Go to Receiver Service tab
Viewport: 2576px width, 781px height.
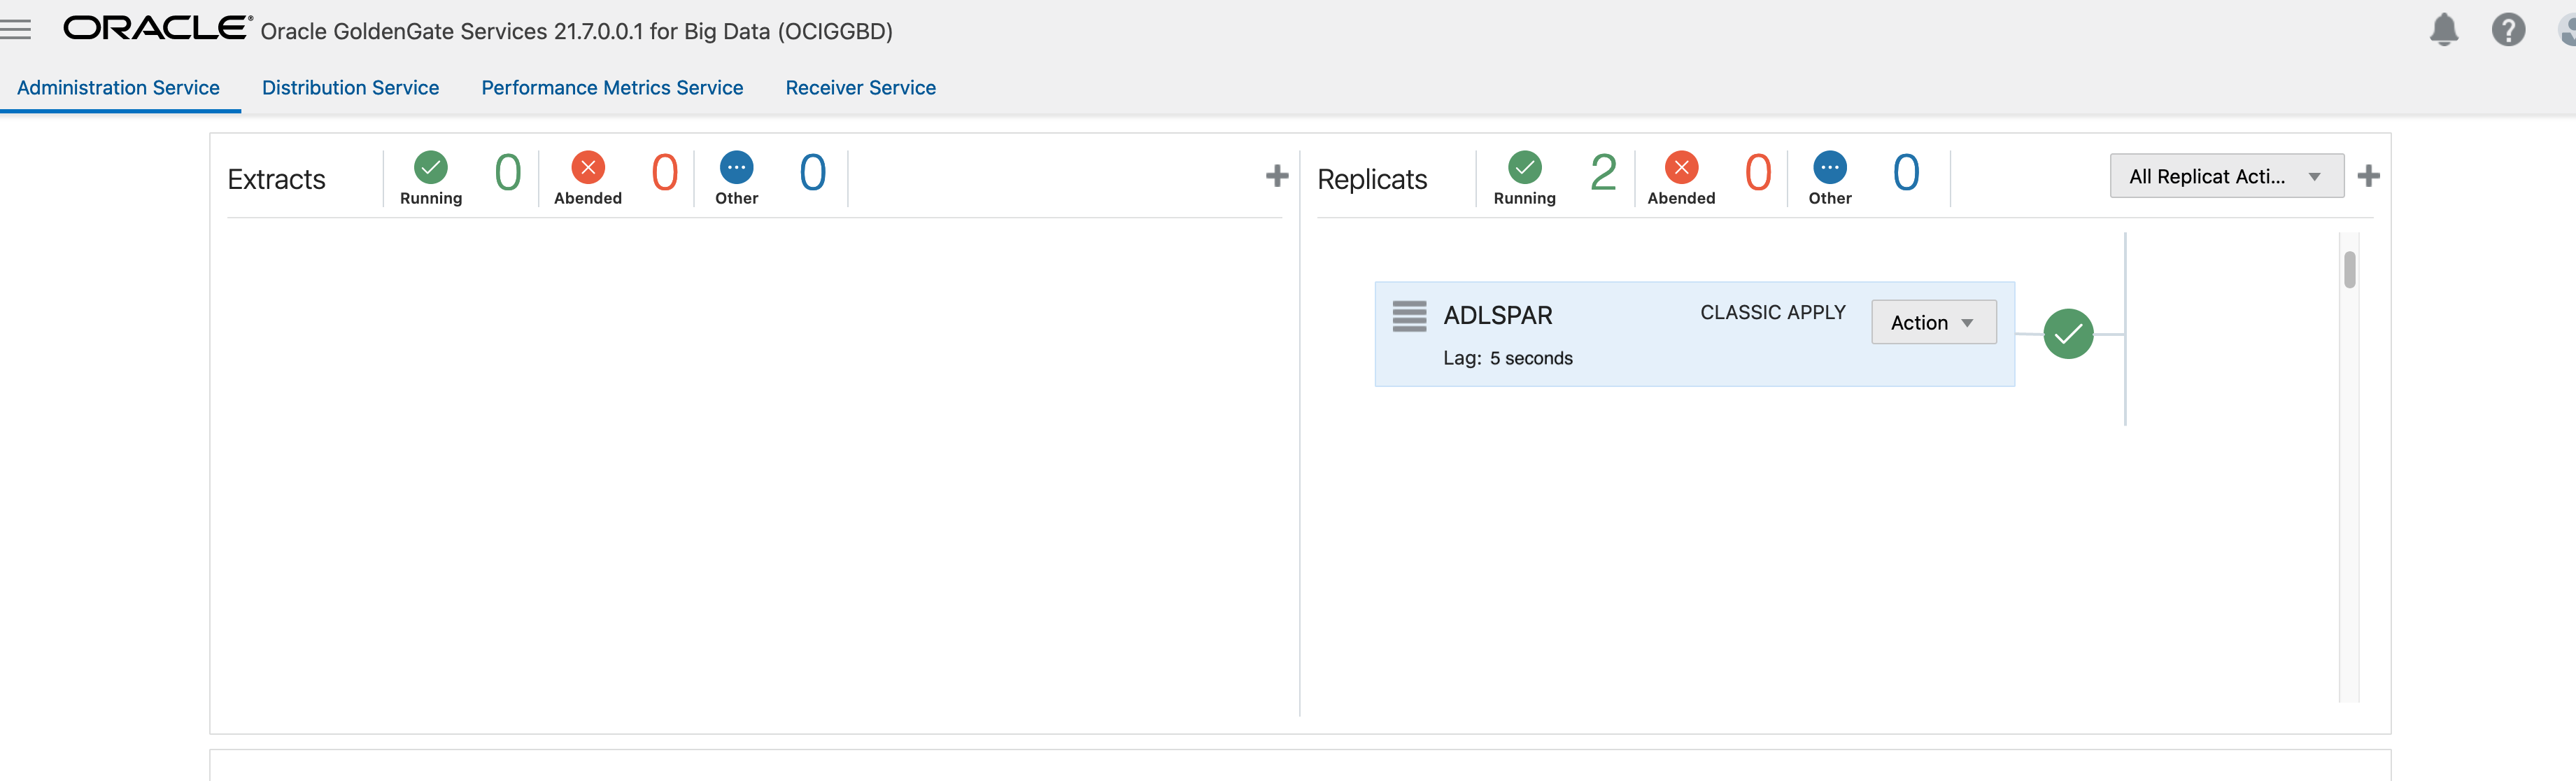[x=860, y=88]
